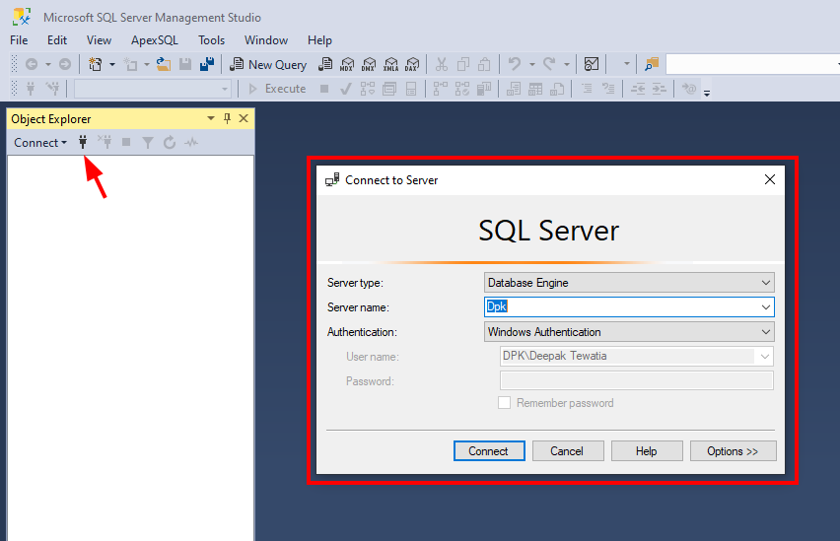This screenshot has height=541, width=840.
Task: Click the Activity Monitor icon in the main toolbar
Action: click(x=592, y=64)
